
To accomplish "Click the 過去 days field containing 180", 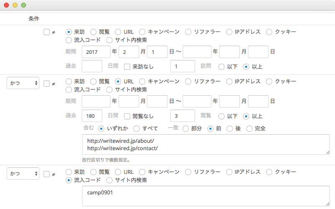I will tap(92, 116).
